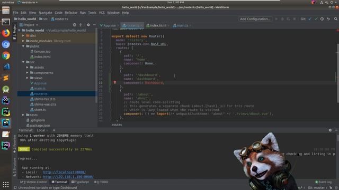Launch Chrome from the dock
The height and width of the screenshot is (190, 339).
click(6, 55)
